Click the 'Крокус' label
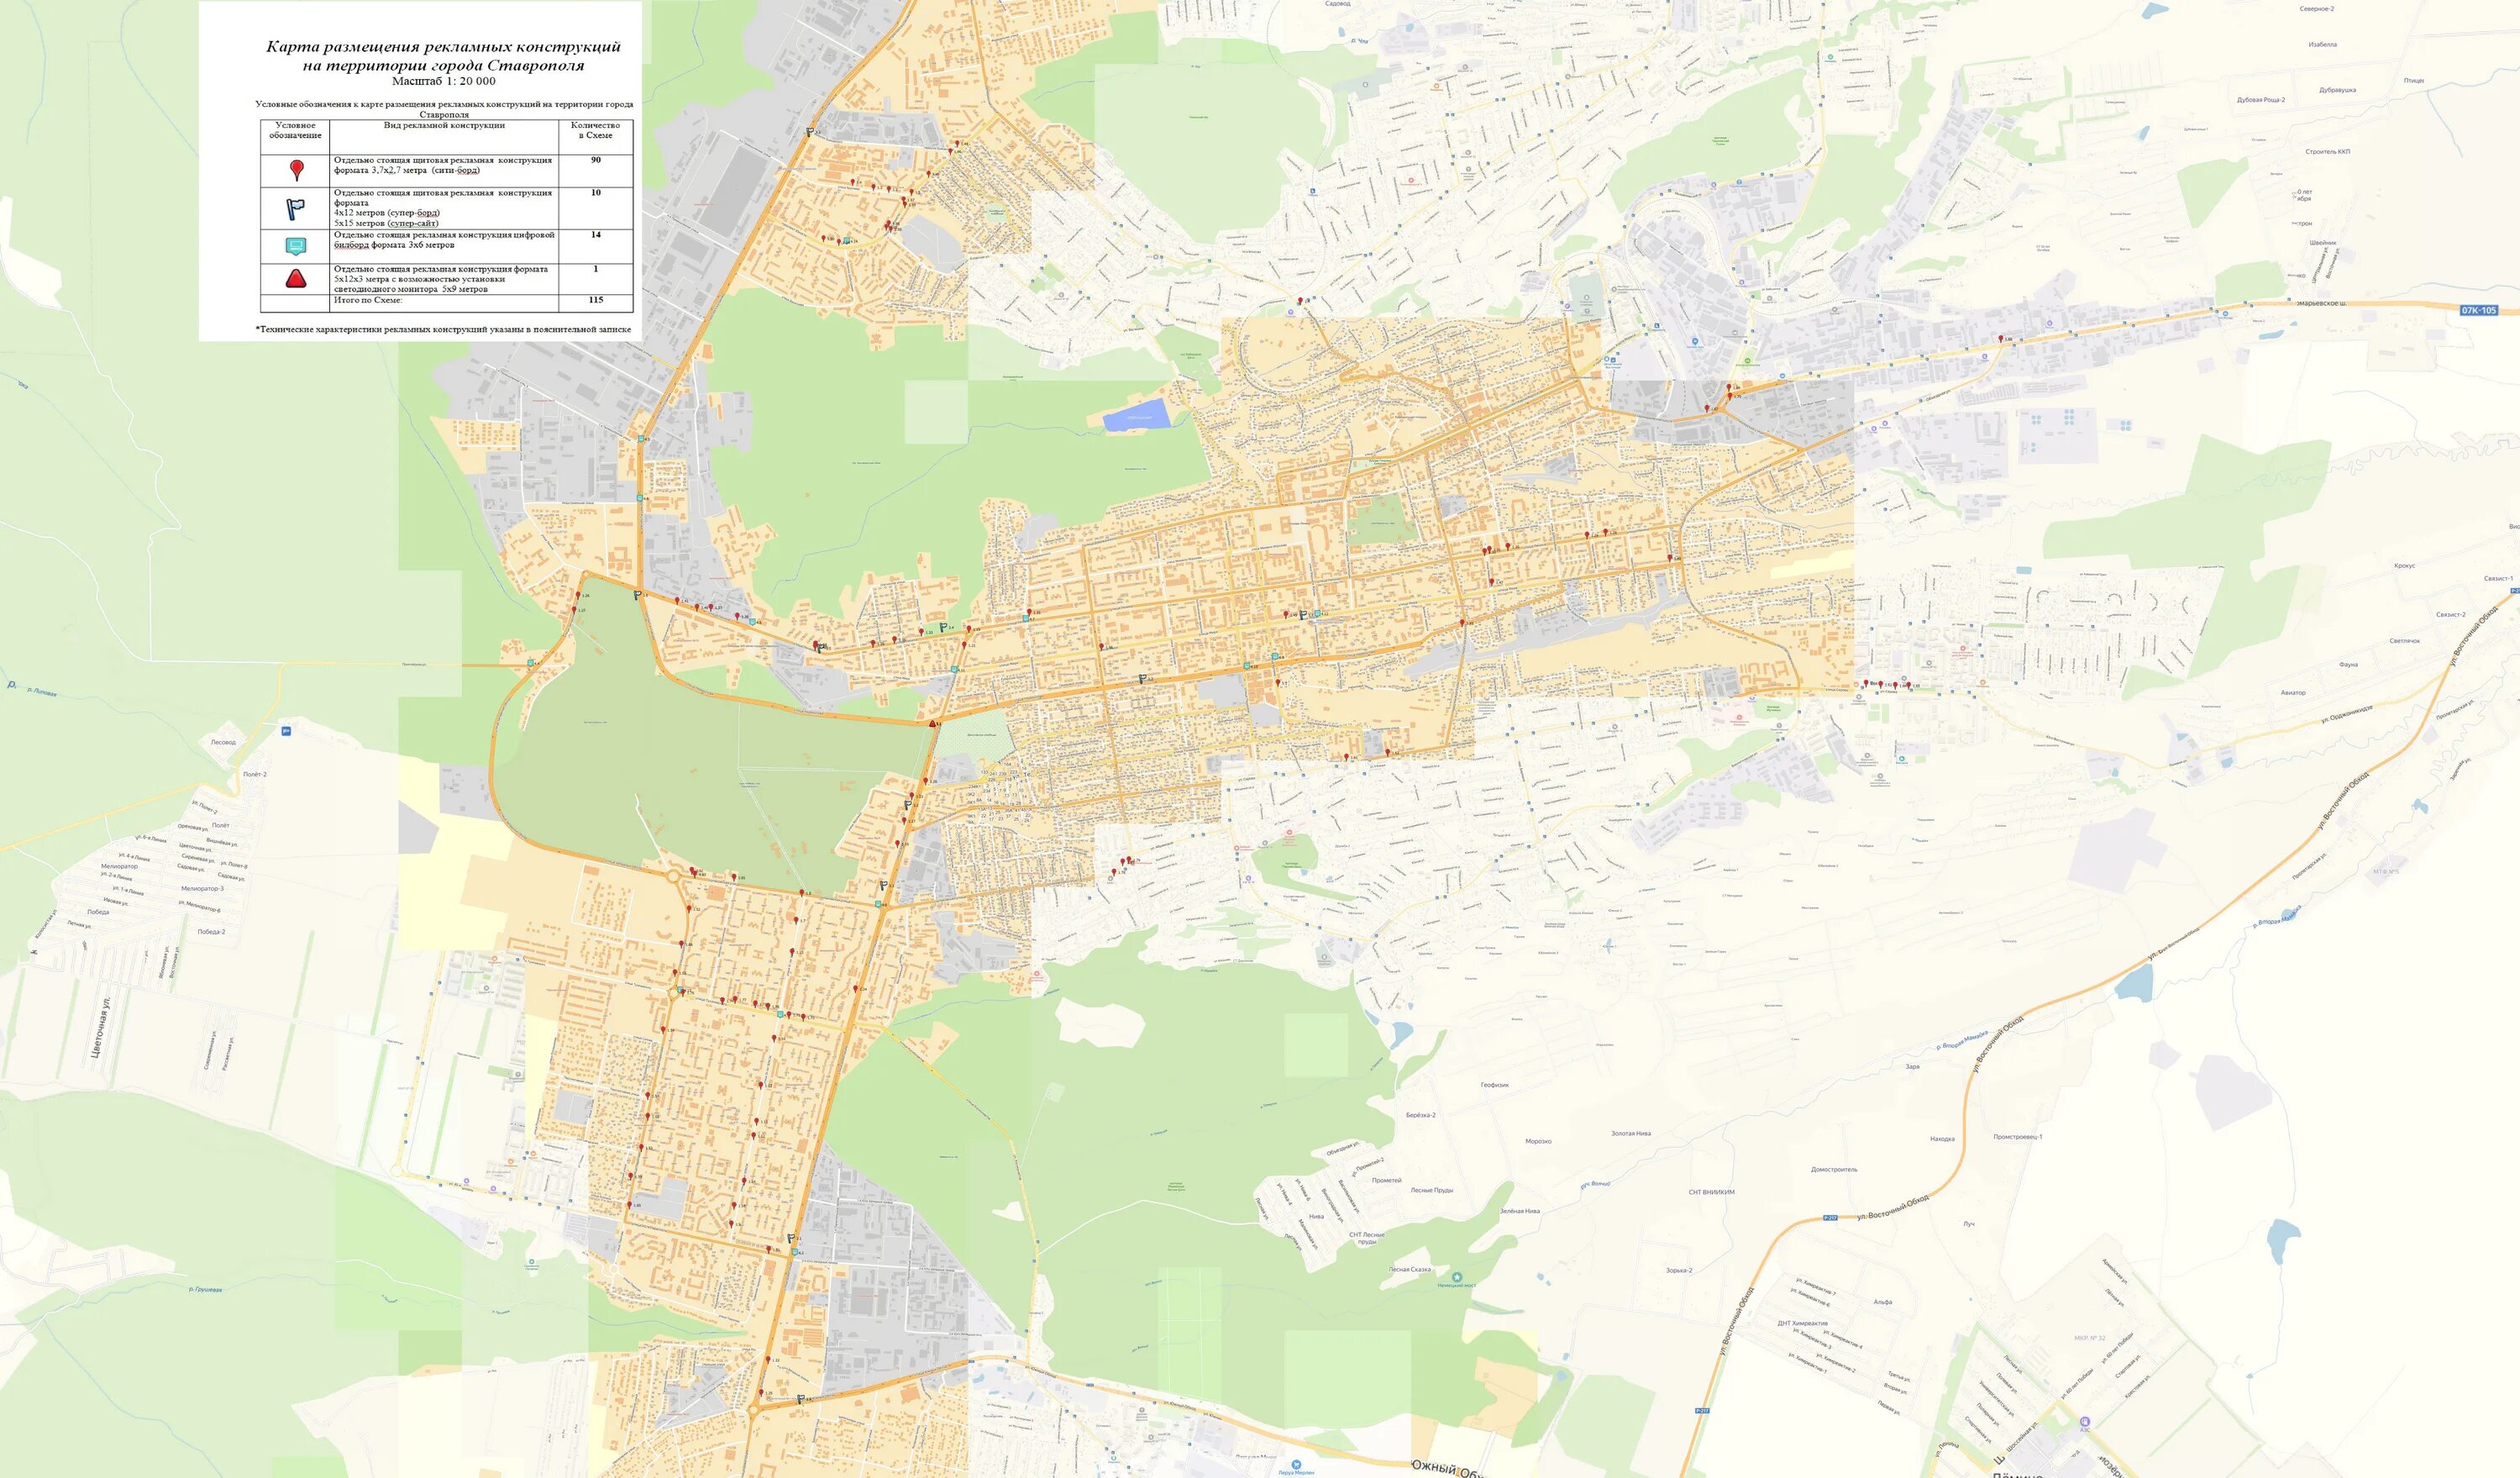This screenshot has height=1478, width=2520. tap(2405, 566)
